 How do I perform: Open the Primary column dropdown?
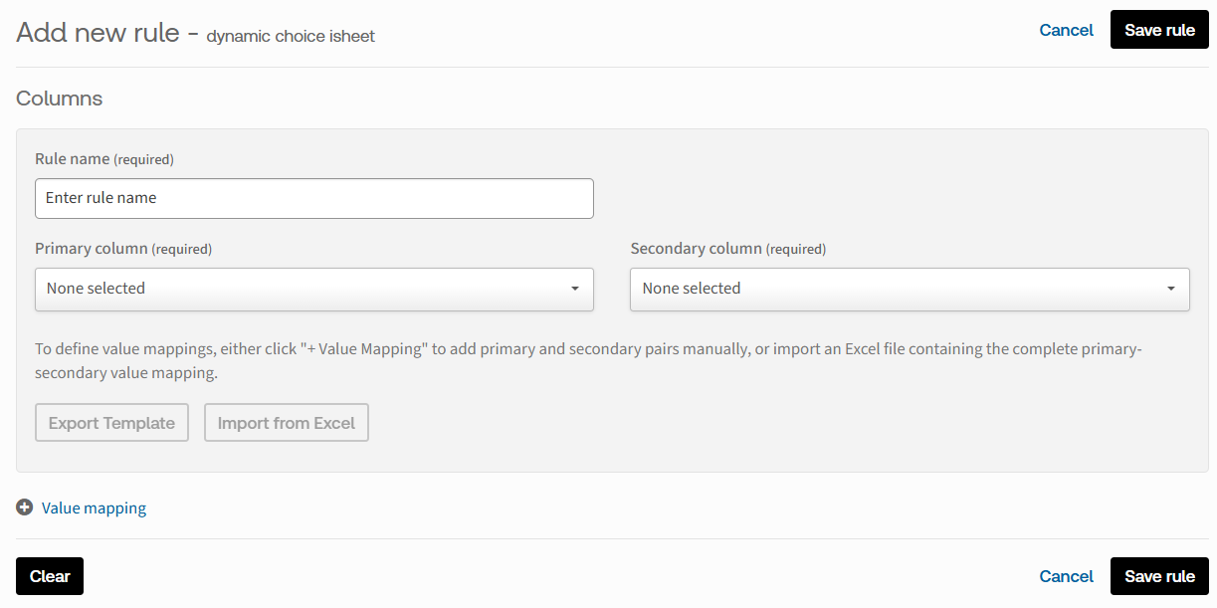coord(314,289)
